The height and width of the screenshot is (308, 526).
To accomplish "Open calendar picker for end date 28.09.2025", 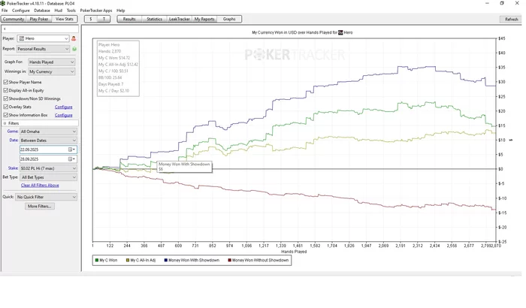I will (72, 159).
